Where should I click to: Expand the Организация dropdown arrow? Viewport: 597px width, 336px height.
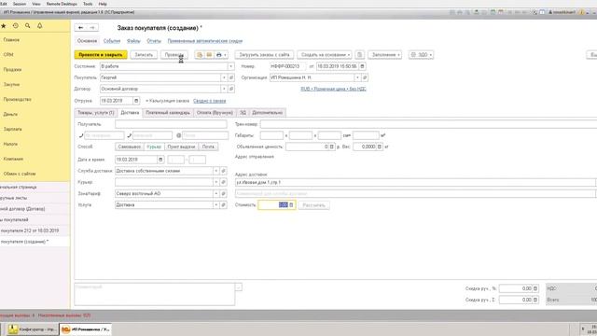(x=357, y=77)
